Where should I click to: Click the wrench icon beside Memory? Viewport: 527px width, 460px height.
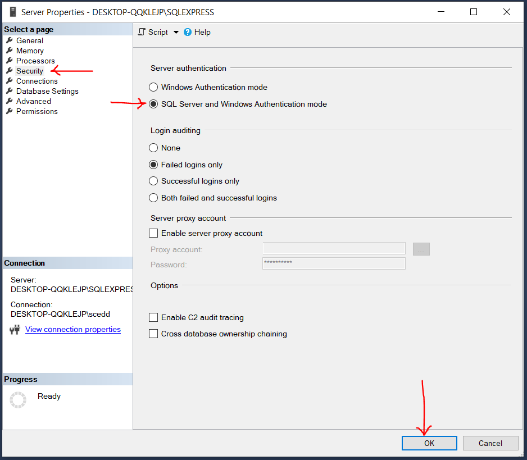click(x=10, y=51)
